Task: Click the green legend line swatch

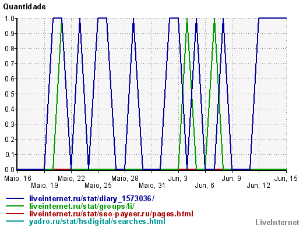Action: [15, 206]
